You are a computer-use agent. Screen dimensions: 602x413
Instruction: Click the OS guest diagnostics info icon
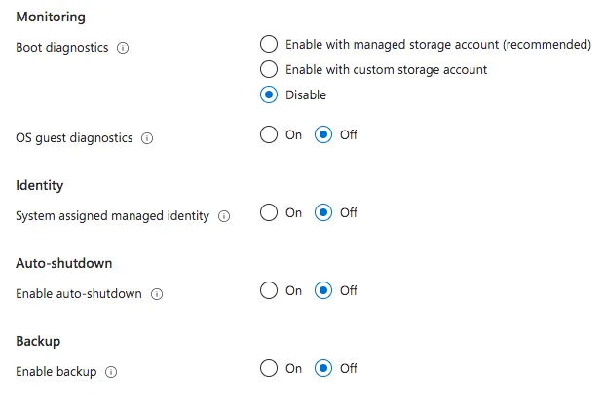click(x=147, y=138)
